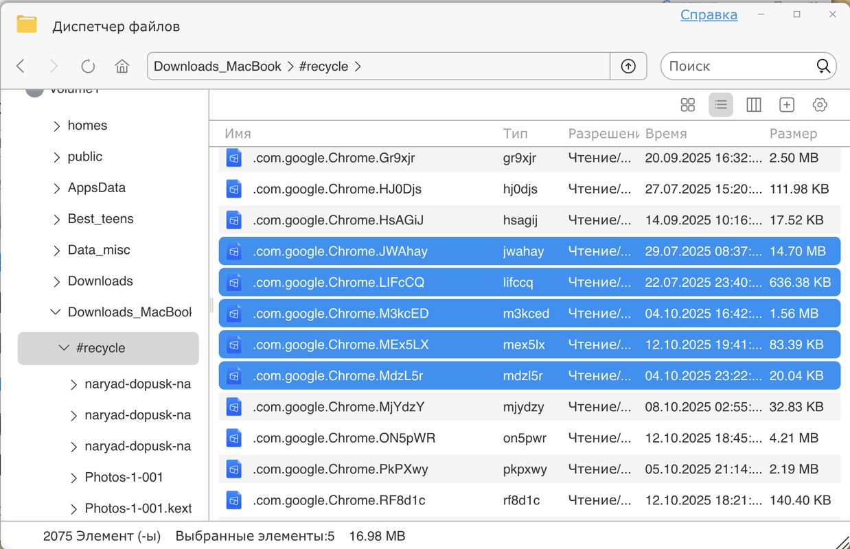Open the Справка help link
Screen dimensions: 850x549
coord(709,15)
